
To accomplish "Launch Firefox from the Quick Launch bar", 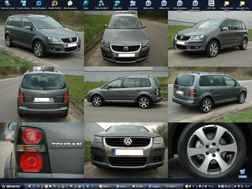I will coord(38,186).
